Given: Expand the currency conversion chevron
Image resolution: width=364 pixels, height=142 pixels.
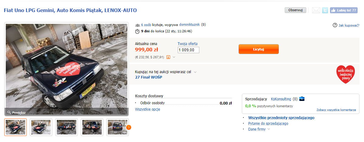Looking at the screenshot, I should 174,57.
